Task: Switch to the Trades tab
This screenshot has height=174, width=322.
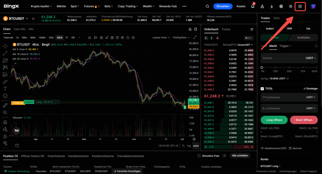Action: [226, 29]
